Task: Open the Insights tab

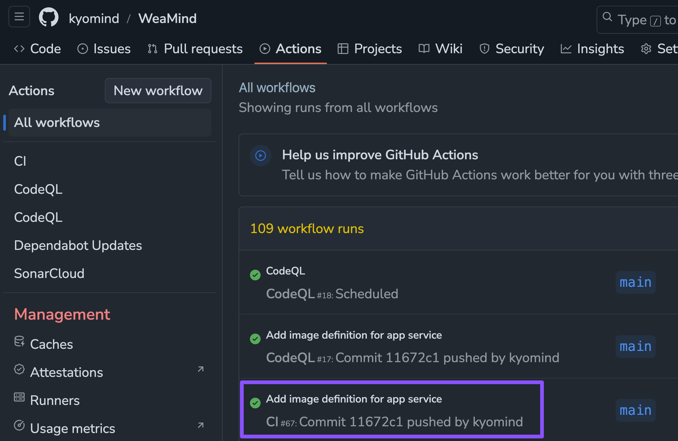Action: tap(592, 49)
